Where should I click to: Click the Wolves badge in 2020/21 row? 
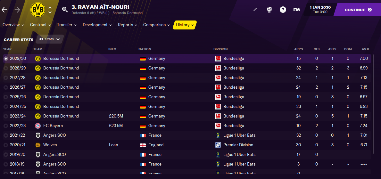click(x=38, y=145)
